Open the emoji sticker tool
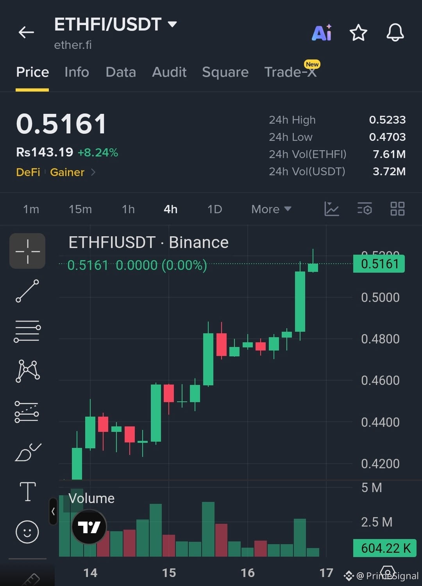The width and height of the screenshot is (422, 586). (x=27, y=532)
